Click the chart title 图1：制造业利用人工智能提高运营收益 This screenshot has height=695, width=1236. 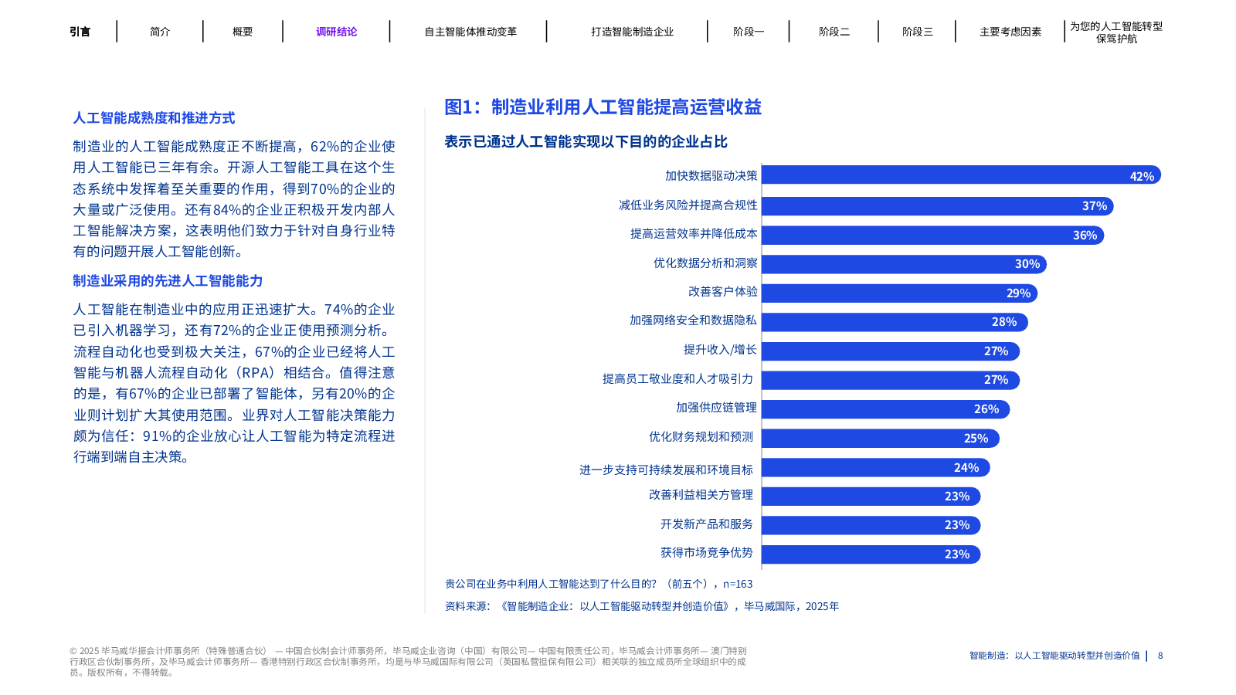click(603, 107)
